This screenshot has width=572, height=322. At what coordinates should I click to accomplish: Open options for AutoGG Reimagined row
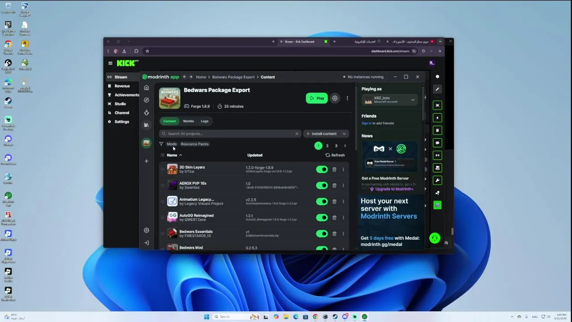343,218
